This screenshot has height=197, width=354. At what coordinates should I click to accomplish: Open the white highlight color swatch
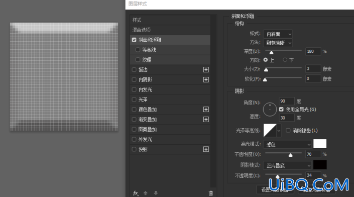click(x=320, y=144)
